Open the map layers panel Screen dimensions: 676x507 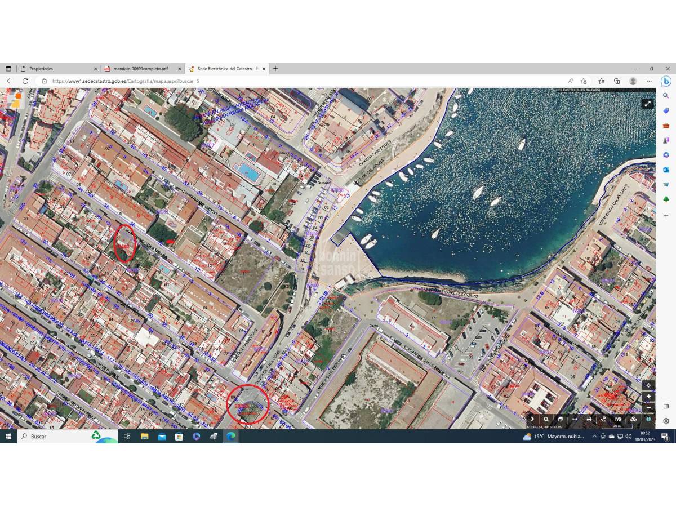click(x=561, y=419)
